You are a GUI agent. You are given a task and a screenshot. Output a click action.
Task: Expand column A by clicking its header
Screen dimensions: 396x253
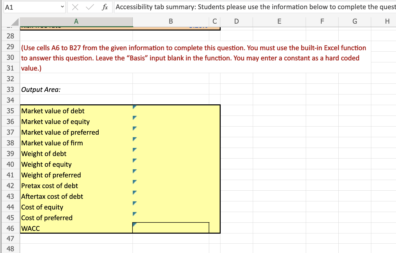point(76,21)
